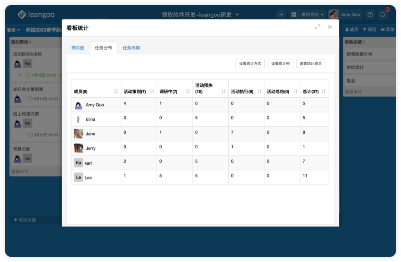Click the leangoo logo icon
401x262 pixels.
(22, 14)
